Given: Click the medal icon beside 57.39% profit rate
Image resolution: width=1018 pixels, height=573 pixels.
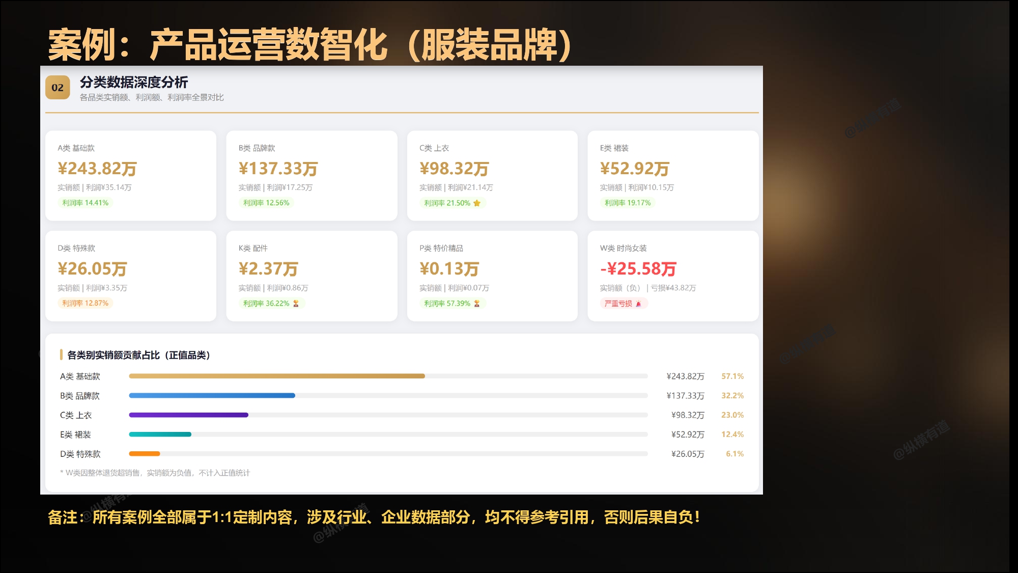Looking at the screenshot, I should [x=477, y=303].
